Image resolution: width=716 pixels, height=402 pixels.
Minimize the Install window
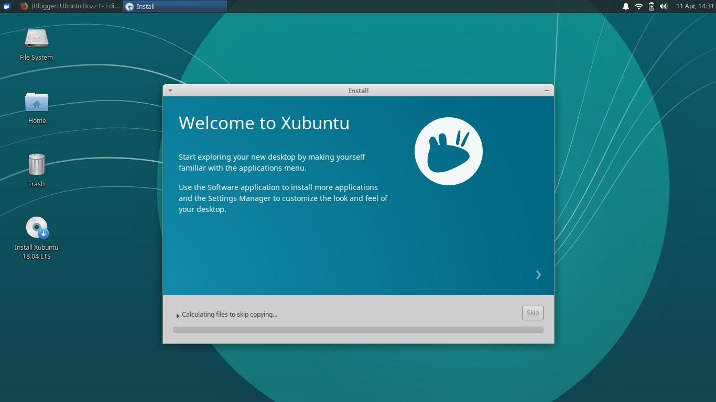coord(546,90)
